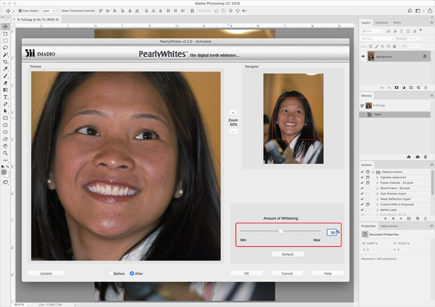
Task: Enable Show Transform Controls checkbox
Action: (x=59, y=11)
